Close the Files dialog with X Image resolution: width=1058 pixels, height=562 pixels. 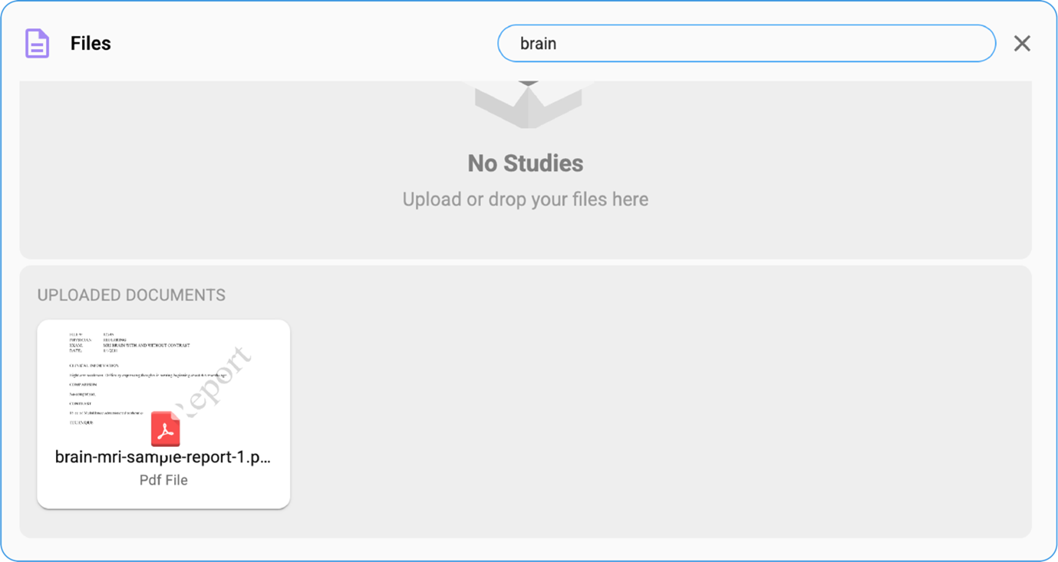click(x=1021, y=44)
